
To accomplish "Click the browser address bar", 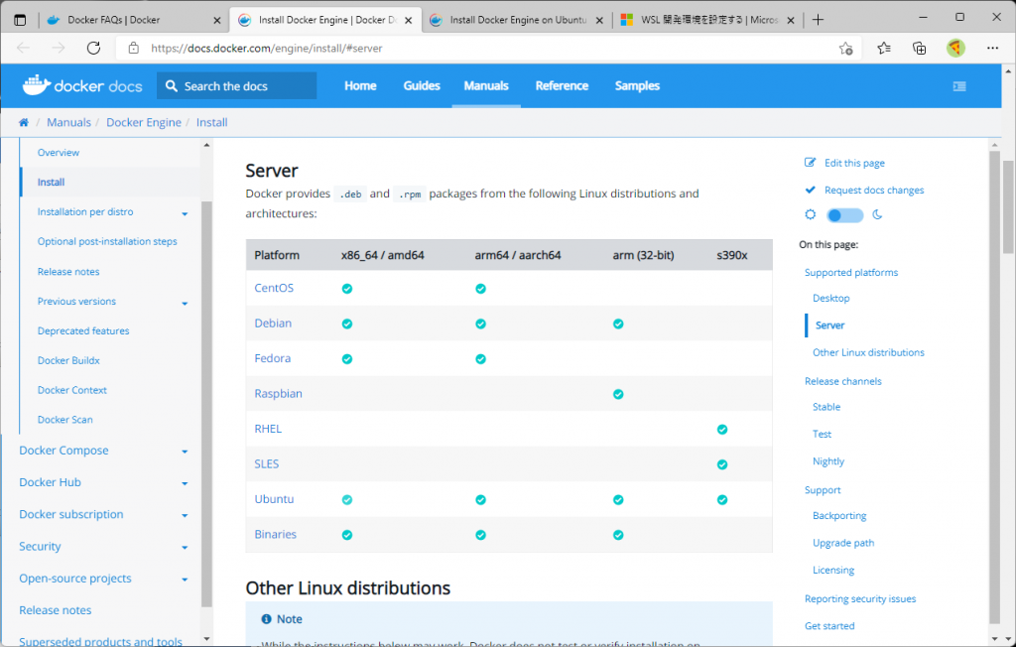I will (x=486, y=48).
